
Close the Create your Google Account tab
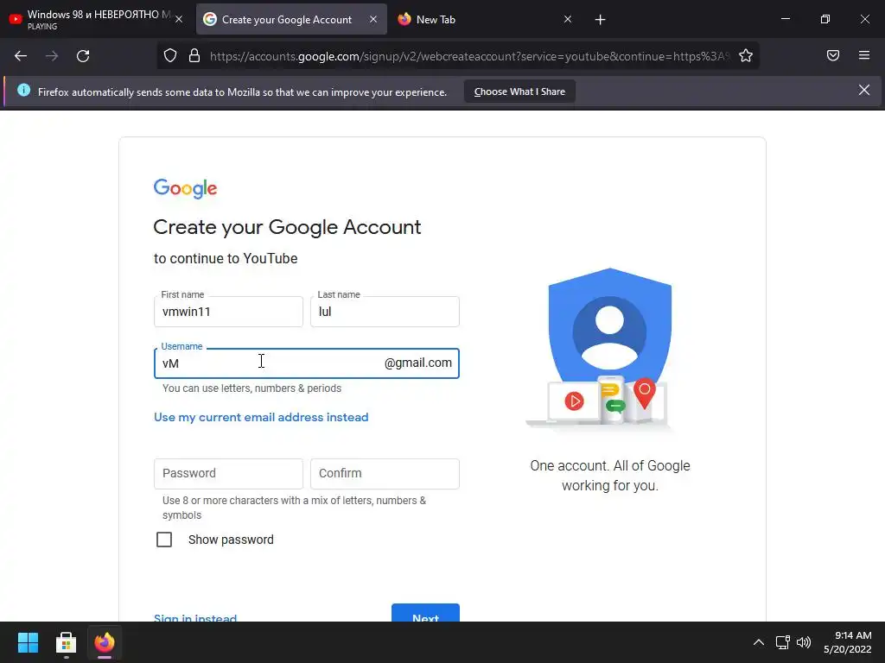(x=373, y=19)
